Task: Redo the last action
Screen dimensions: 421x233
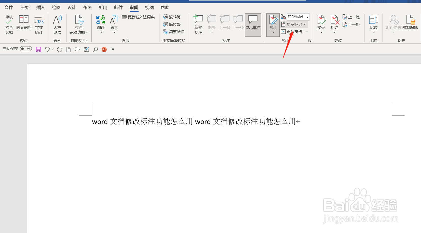Action: (60, 49)
